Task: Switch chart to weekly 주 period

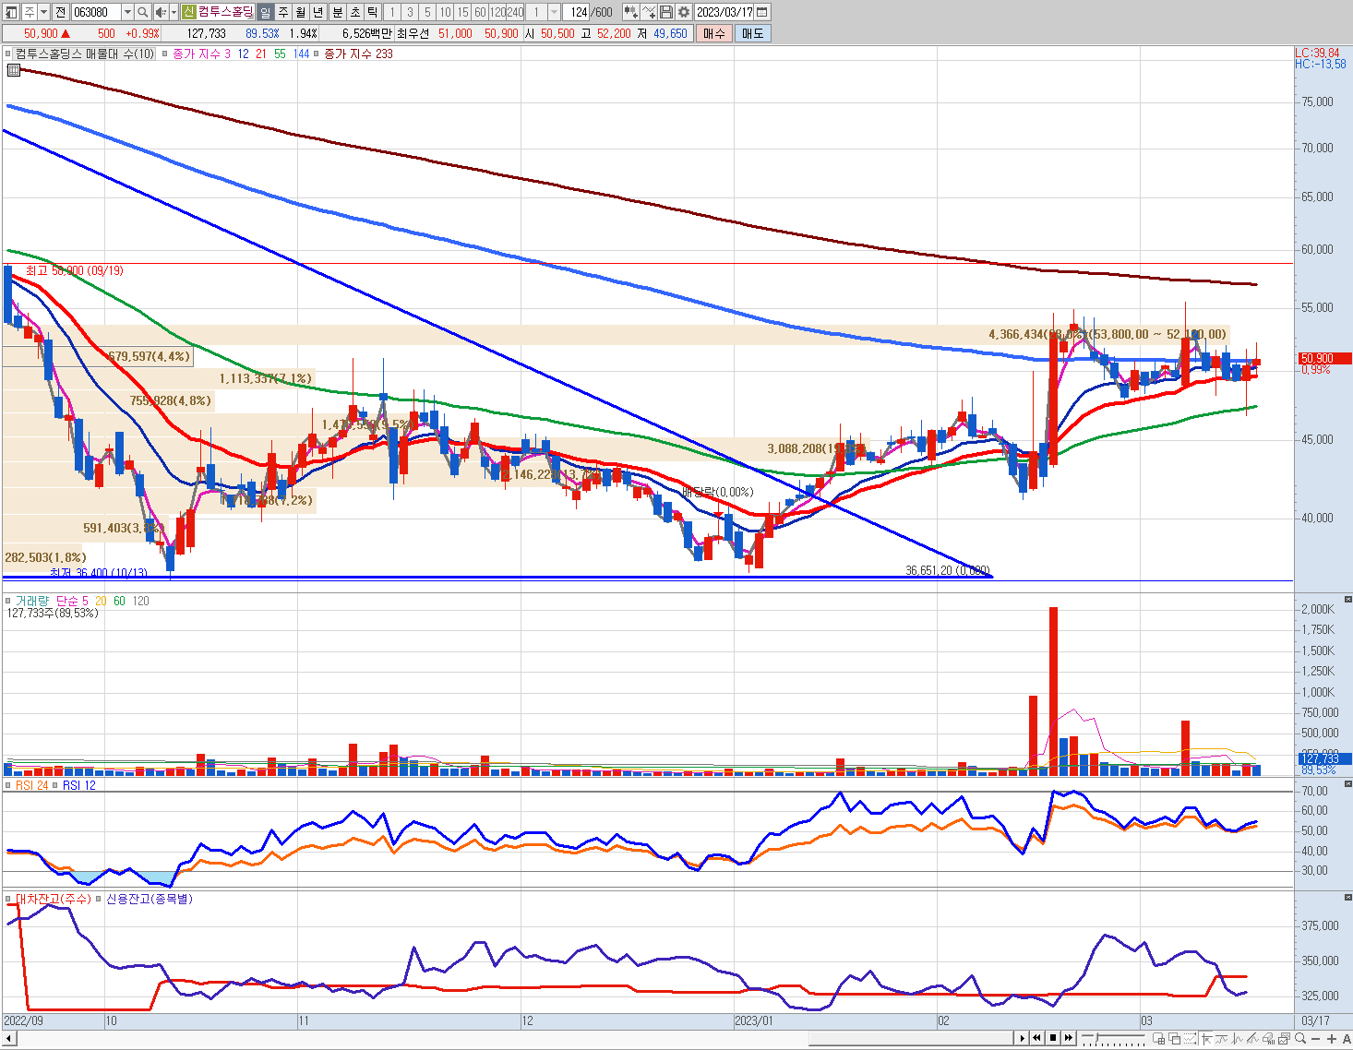Action: pyautogui.click(x=282, y=12)
